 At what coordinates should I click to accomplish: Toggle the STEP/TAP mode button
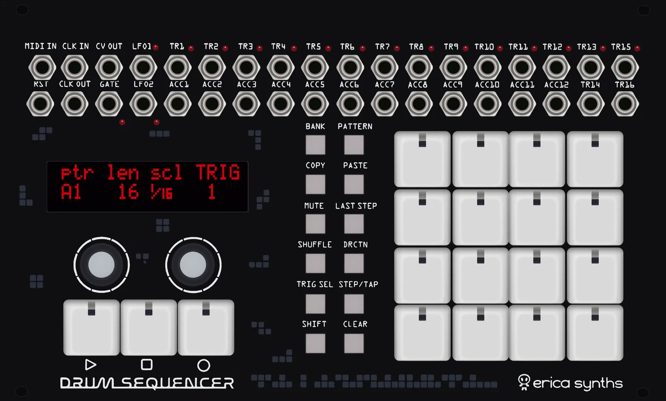tap(354, 304)
